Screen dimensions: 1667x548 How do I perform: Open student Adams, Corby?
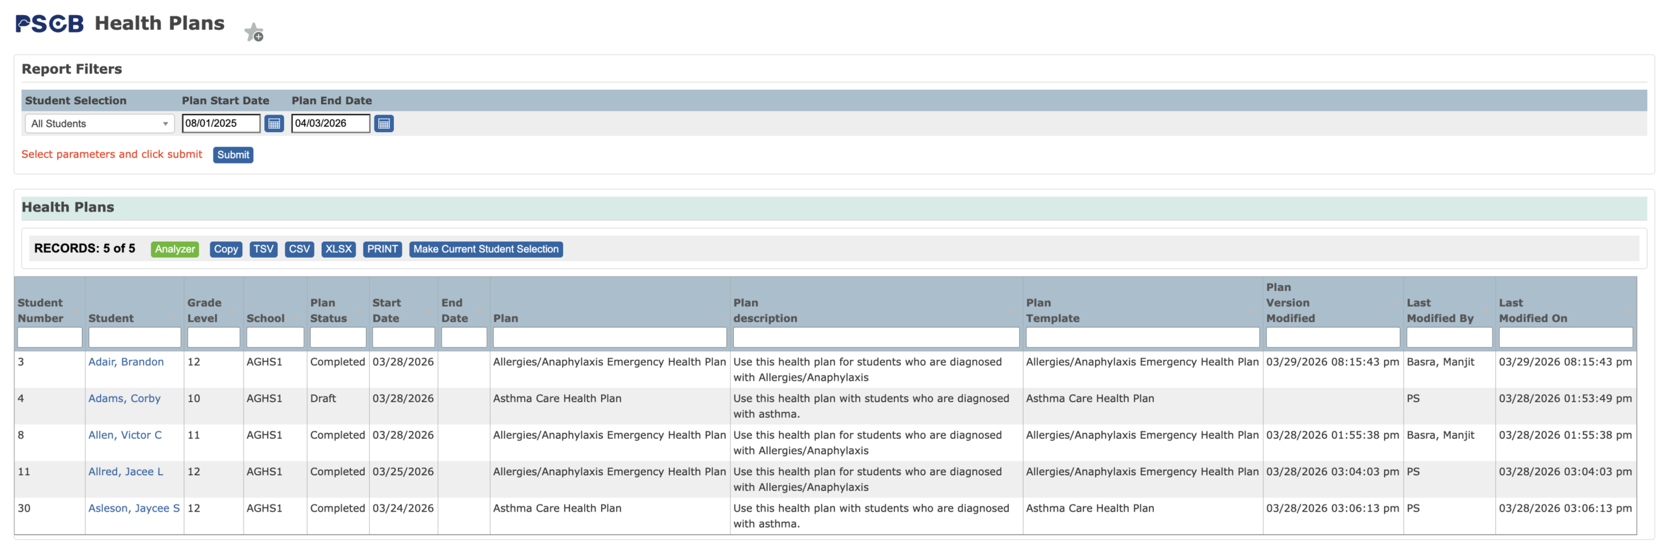click(x=124, y=398)
